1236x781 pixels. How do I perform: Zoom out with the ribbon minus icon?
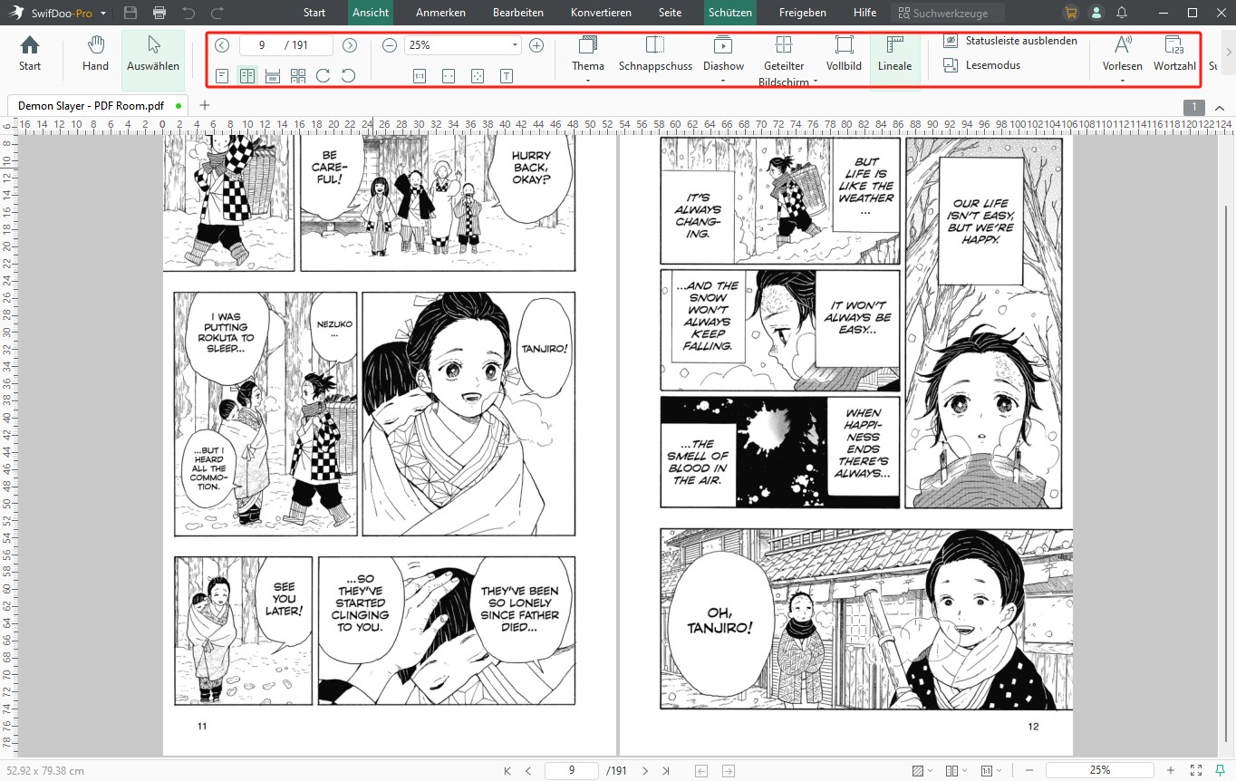(390, 45)
